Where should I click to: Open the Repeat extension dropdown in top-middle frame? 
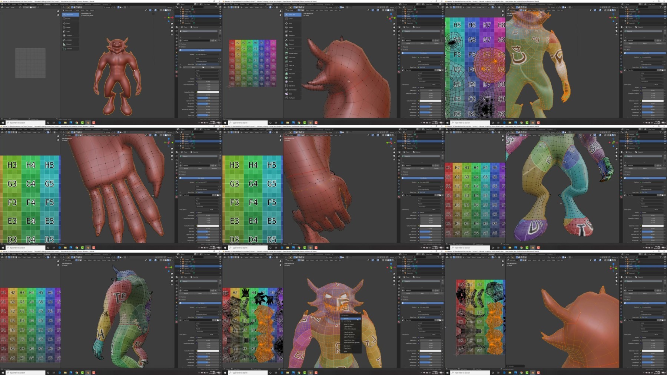(429, 79)
